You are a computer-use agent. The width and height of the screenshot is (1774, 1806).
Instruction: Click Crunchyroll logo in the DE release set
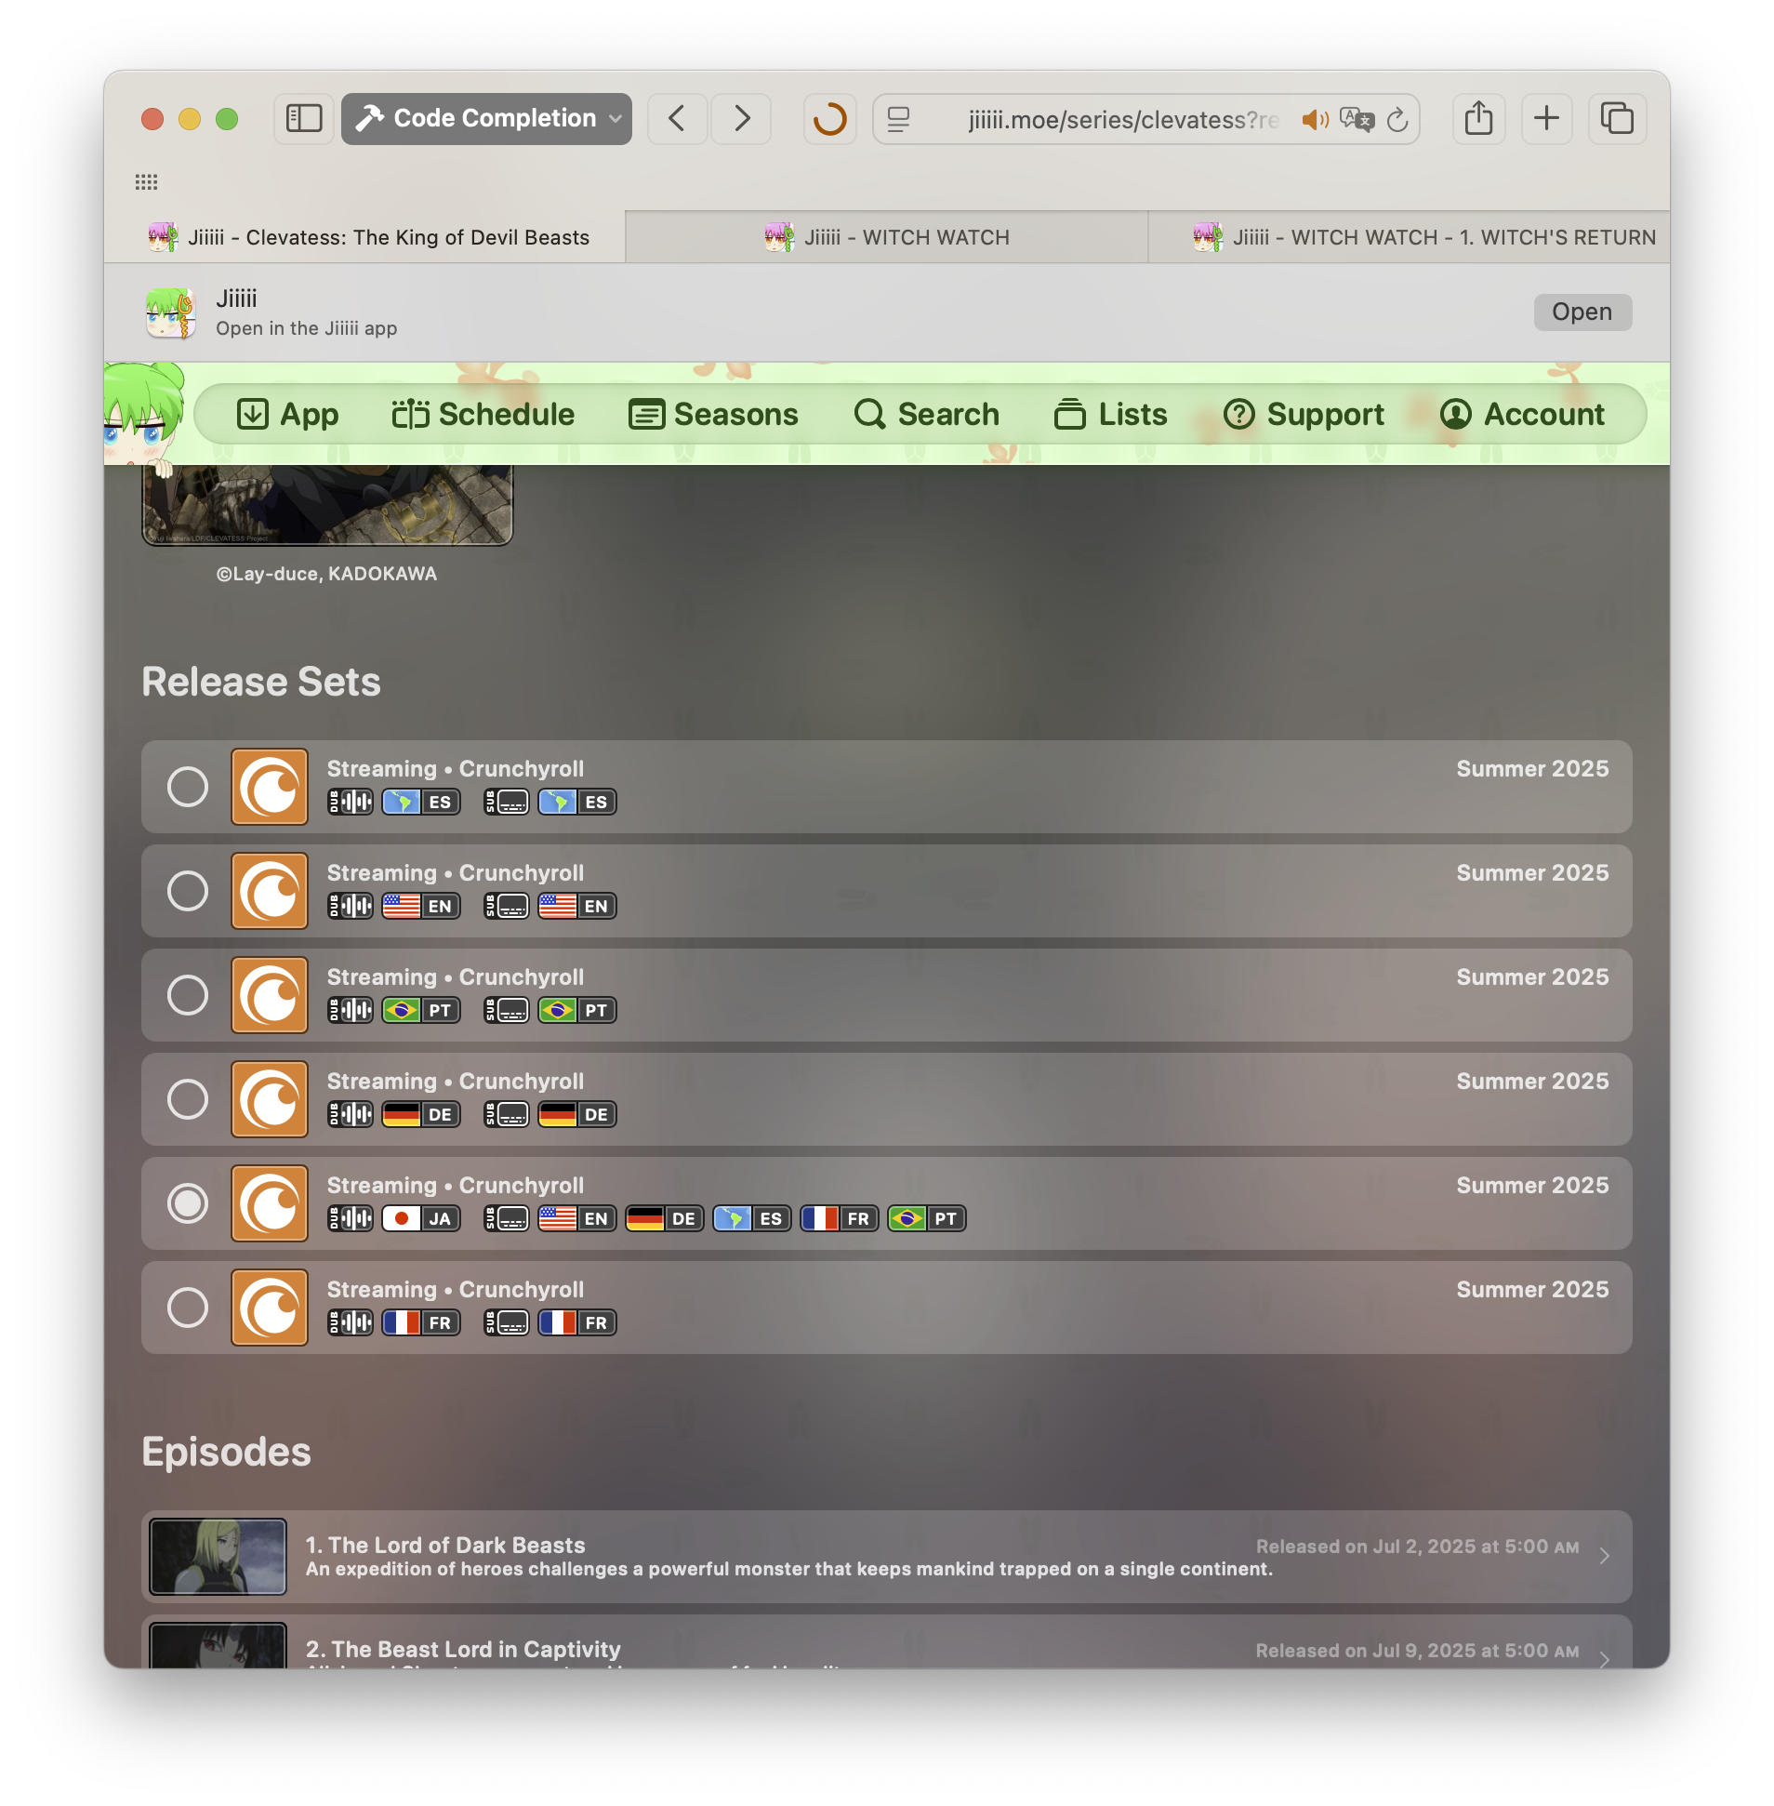270,1099
